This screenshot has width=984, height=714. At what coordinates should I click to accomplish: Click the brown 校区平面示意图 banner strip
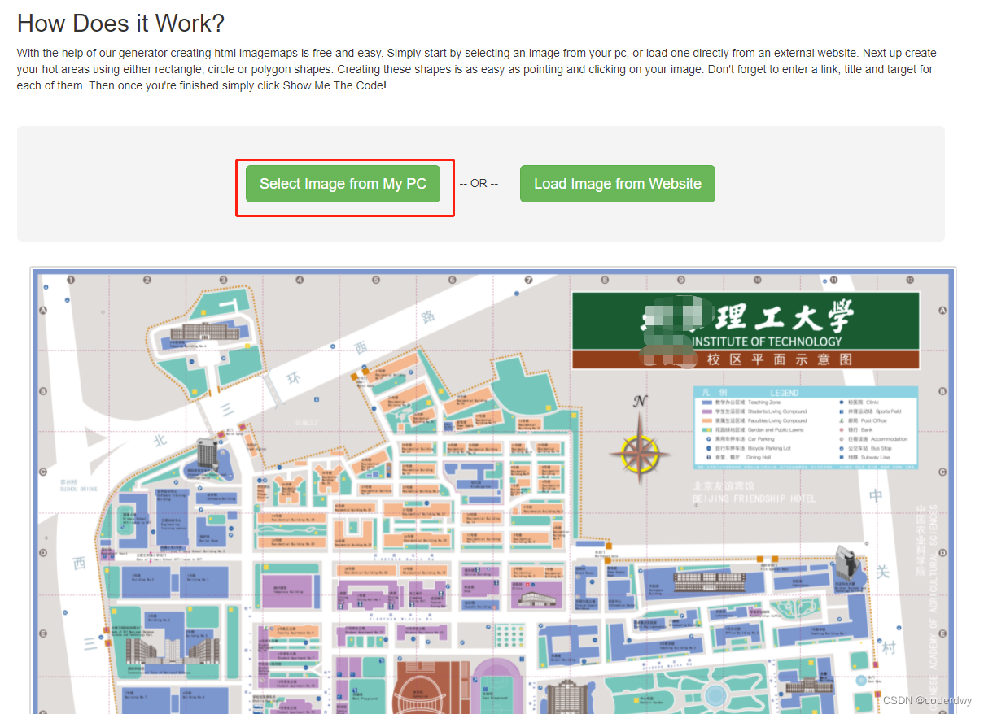click(746, 359)
